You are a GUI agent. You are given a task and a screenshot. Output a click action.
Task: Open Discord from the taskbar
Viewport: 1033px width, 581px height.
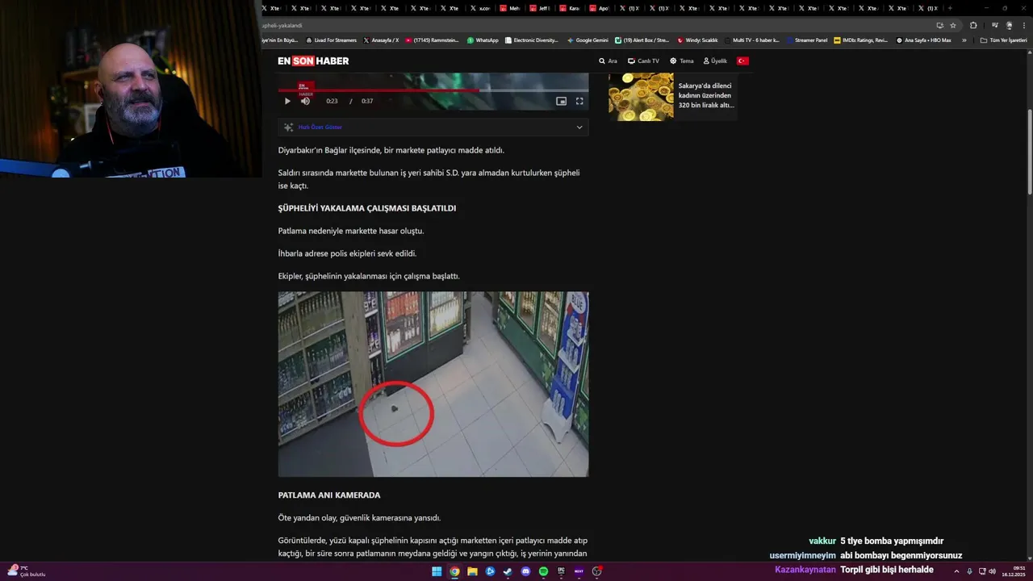pyautogui.click(x=525, y=571)
